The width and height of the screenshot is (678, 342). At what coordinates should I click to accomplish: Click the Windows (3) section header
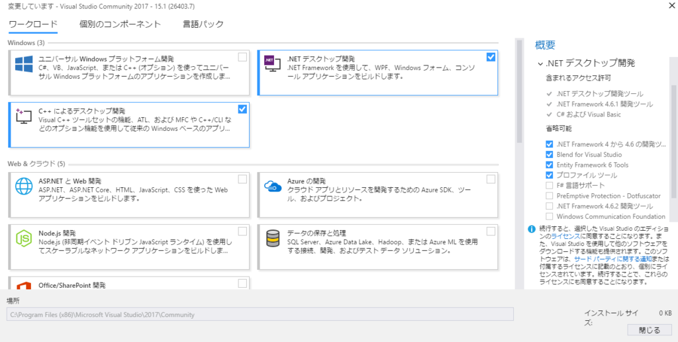(x=26, y=43)
